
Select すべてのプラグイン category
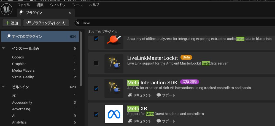coord(40,36)
